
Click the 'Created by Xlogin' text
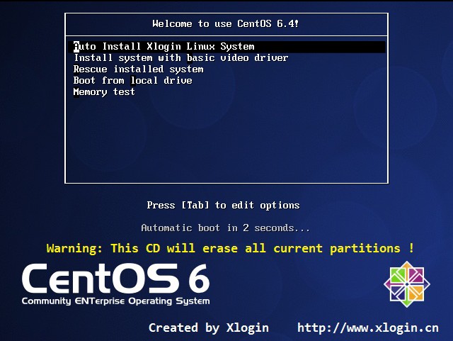pyautogui.click(x=209, y=328)
